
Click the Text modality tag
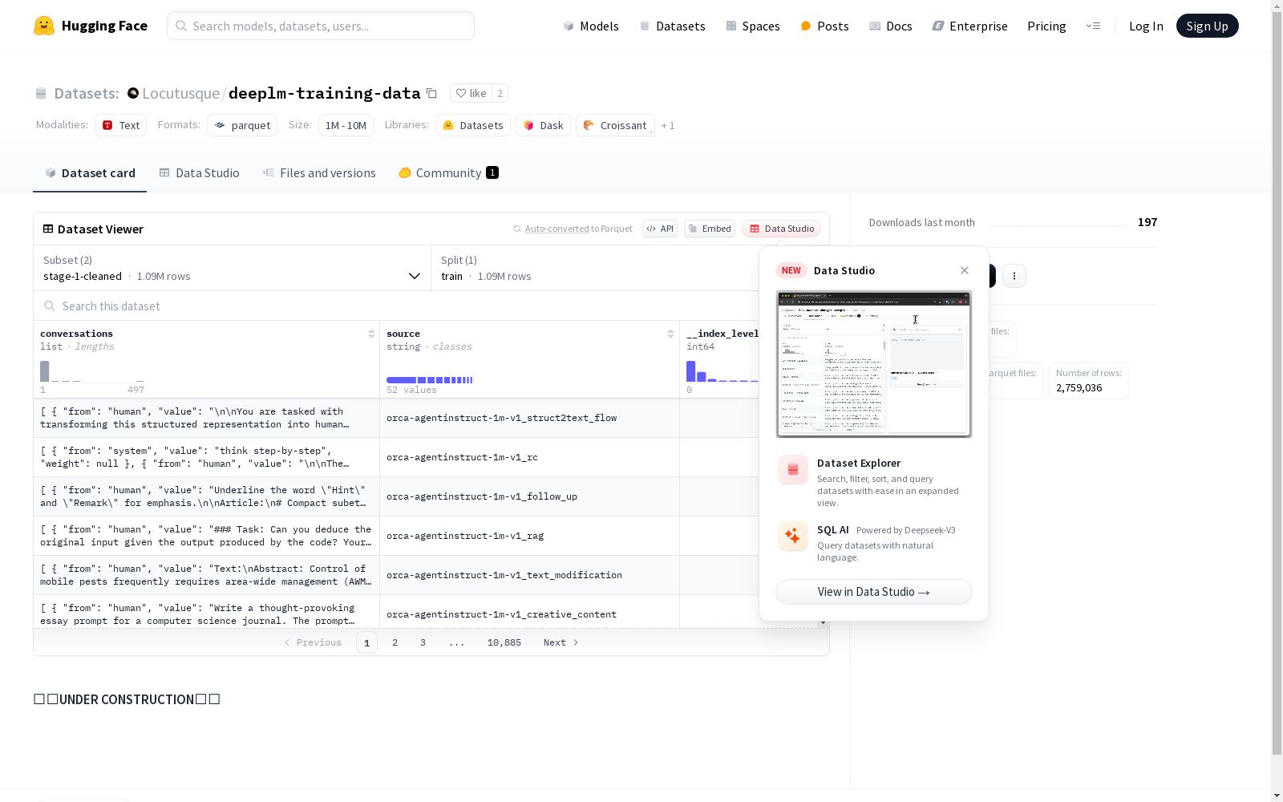[x=121, y=125]
